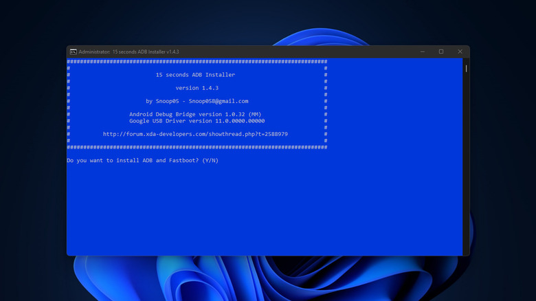Click the window title '15 seconds ADB Installer v1.4.3'
This screenshot has height=301, width=536.
[129, 52]
